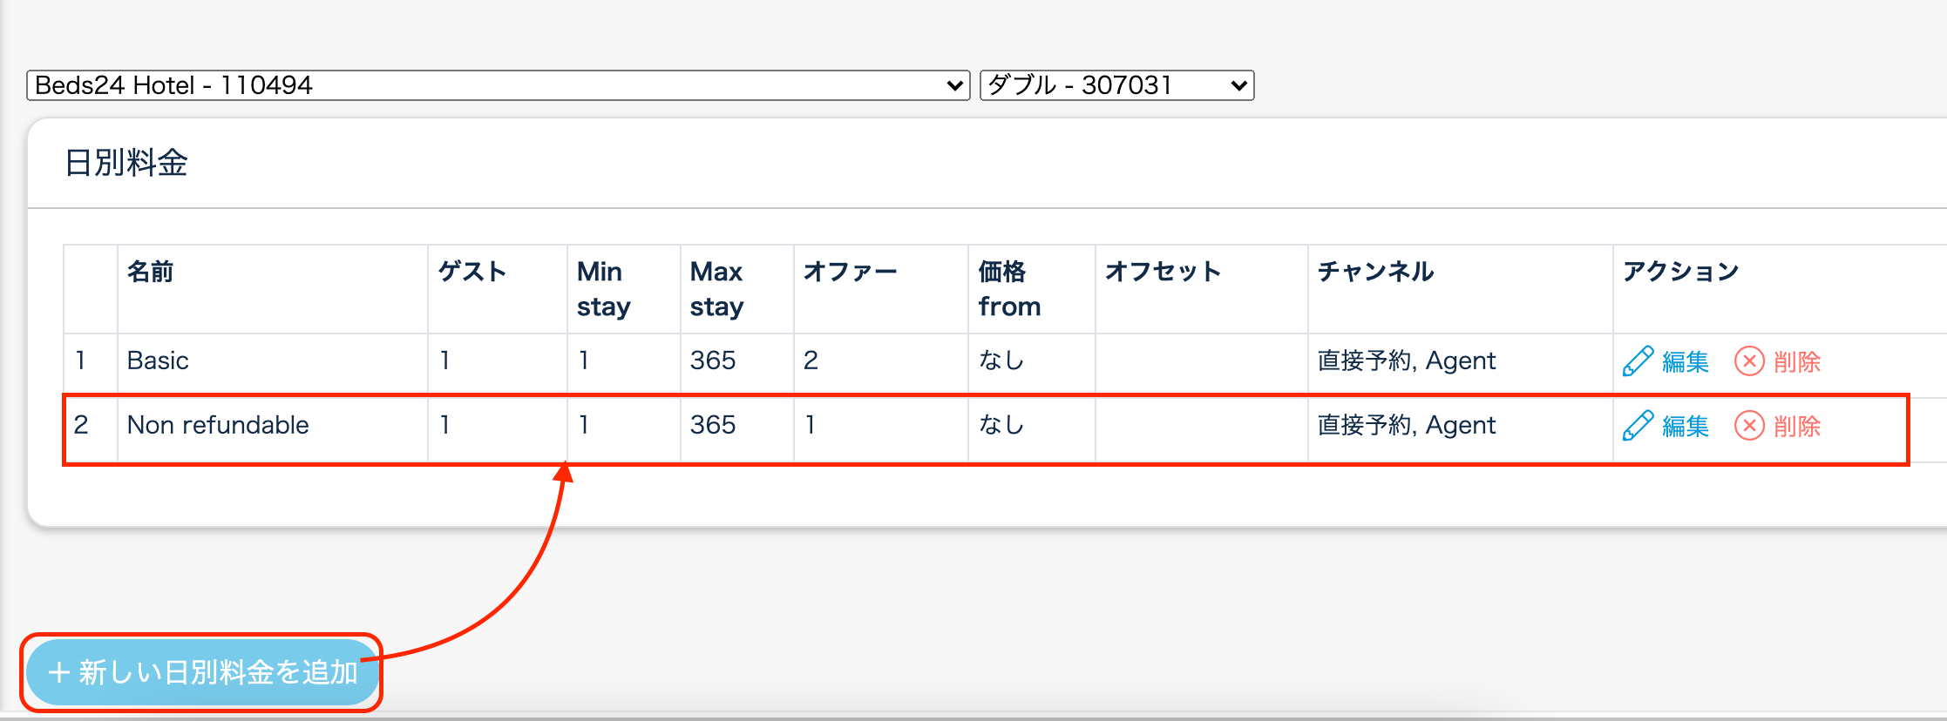Image resolution: width=1947 pixels, height=721 pixels.
Task: Click the pencil icon in Basic row
Action: pos(1638,360)
